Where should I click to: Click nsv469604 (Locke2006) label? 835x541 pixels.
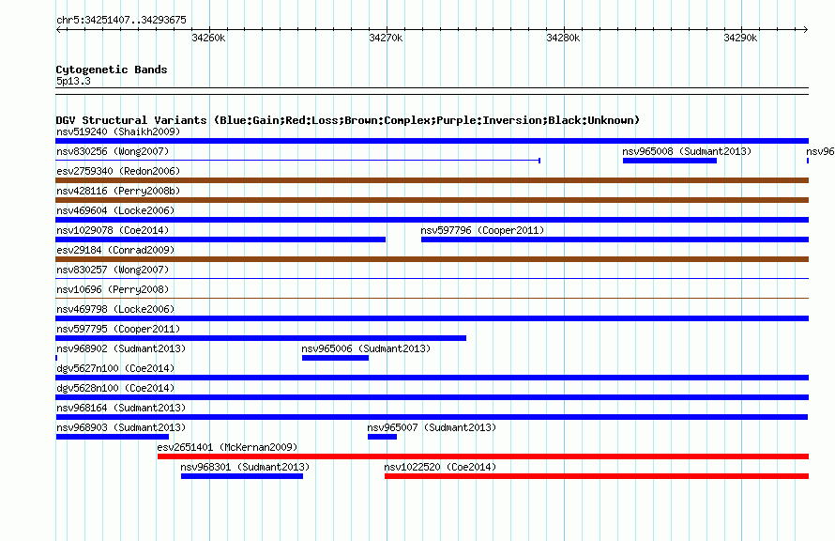point(115,210)
